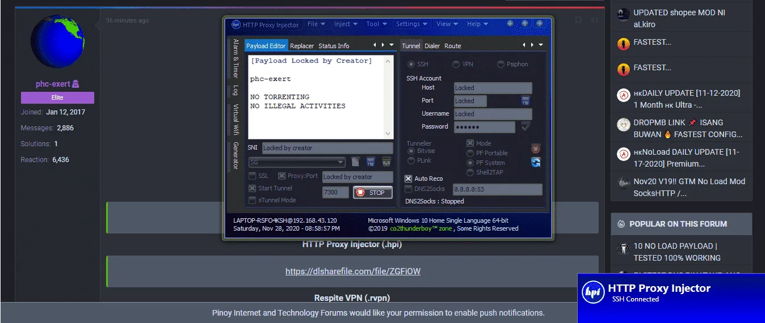Image resolution: width=765 pixels, height=323 pixels.
Task: Click the HPI icon in SSH Connected notification
Action: (594, 292)
